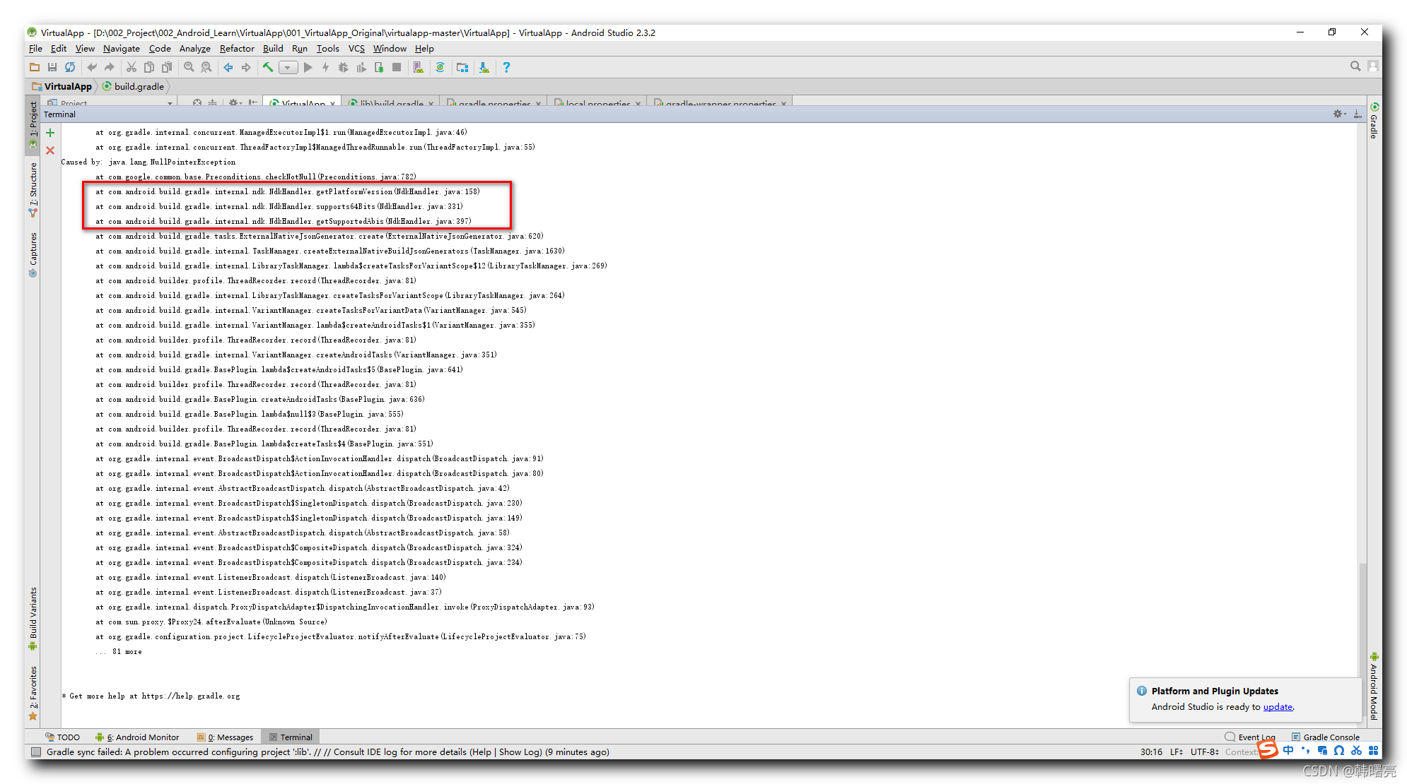Open the LF line separator selector
Screen dimensions: 1407x784
[1177, 752]
